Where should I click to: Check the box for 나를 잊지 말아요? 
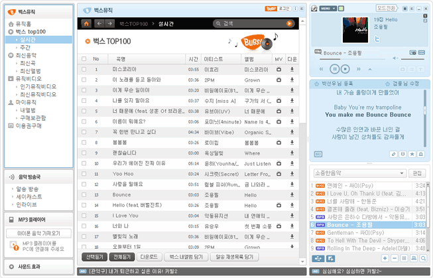click(84, 101)
